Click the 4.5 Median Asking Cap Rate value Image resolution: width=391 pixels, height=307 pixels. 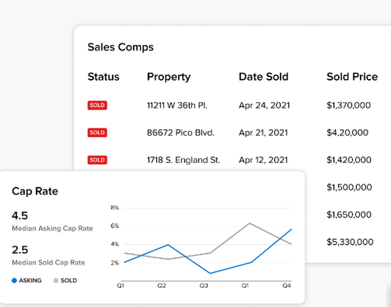point(20,216)
